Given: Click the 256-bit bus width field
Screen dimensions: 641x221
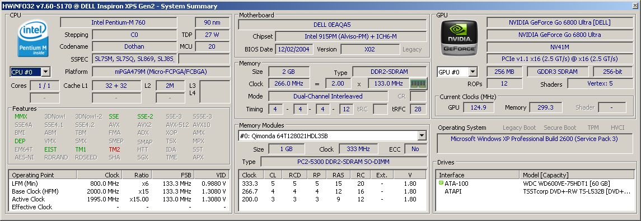Looking at the screenshot, I should (613, 72).
